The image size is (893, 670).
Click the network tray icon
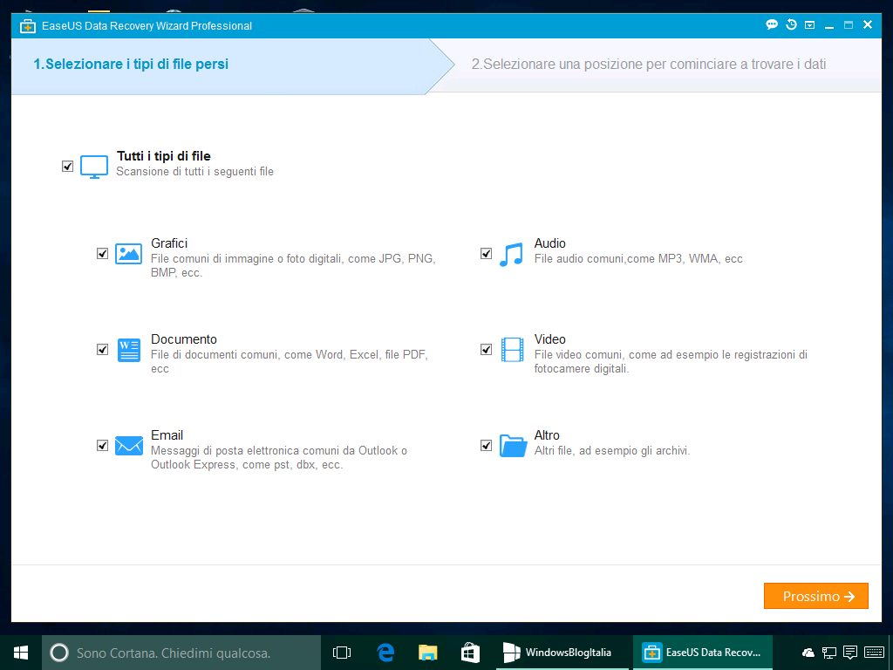coord(829,653)
